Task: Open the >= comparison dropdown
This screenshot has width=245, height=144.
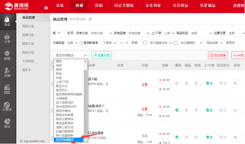Action: point(124,43)
